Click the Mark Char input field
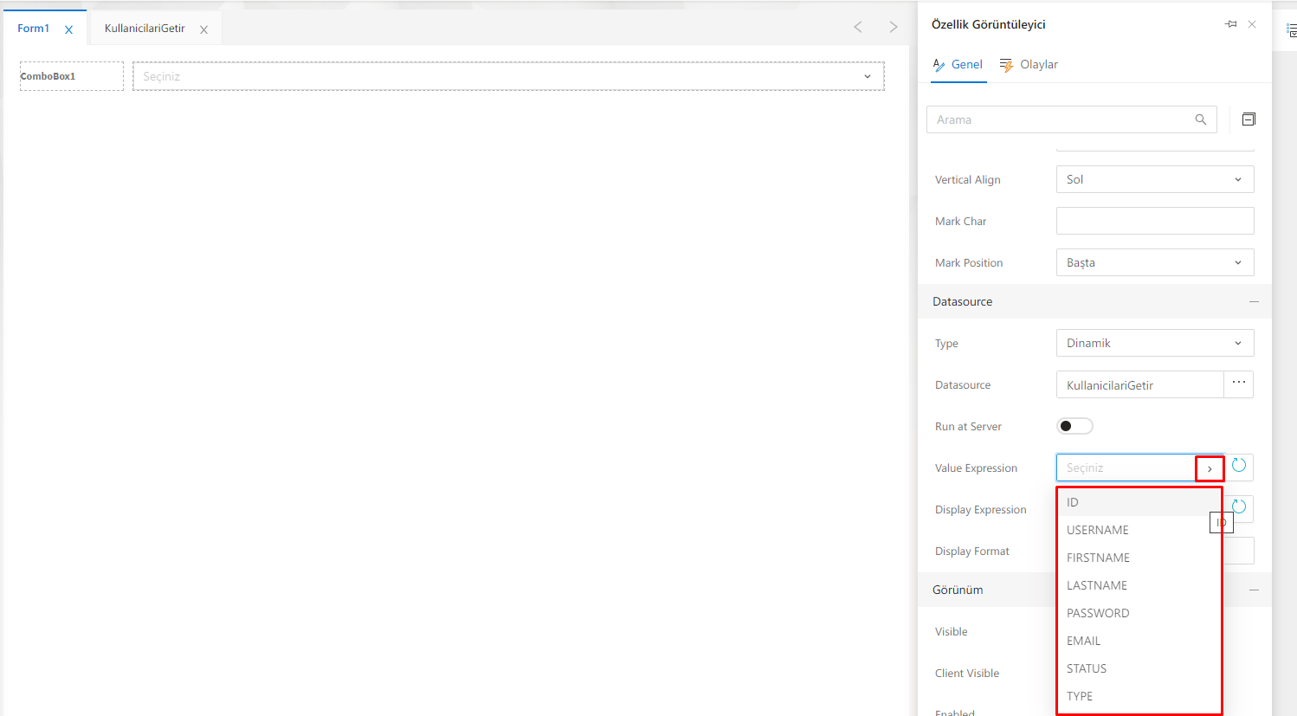Image resolution: width=1297 pixels, height=716 pixels. pyautogui.click(x=1154, y=221)
